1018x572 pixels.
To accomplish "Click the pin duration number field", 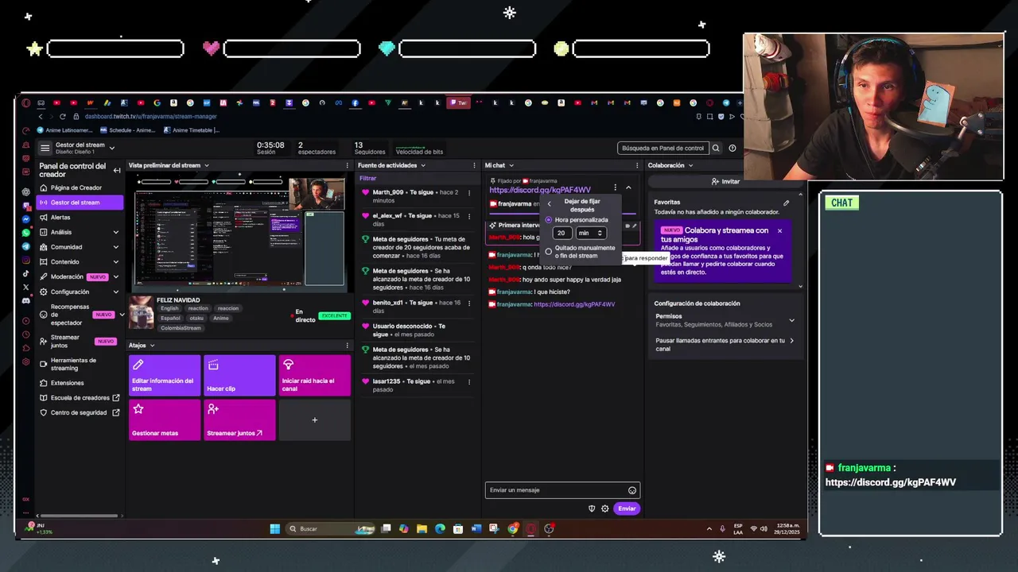I will click(561, 233).
